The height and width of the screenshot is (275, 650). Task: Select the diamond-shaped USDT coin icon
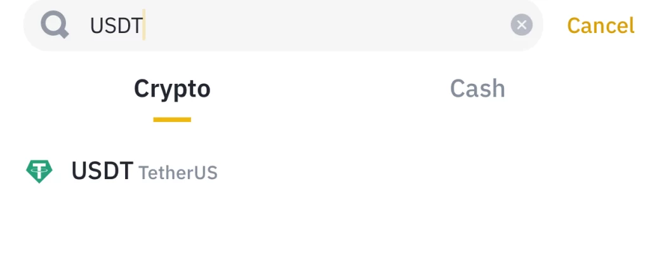[39, 171]
